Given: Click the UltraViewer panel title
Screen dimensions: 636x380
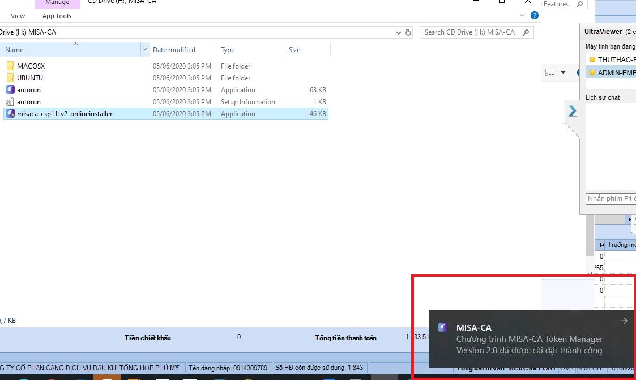Looking at the screenshot, I should pyautogui.click(x=603, y=32).
